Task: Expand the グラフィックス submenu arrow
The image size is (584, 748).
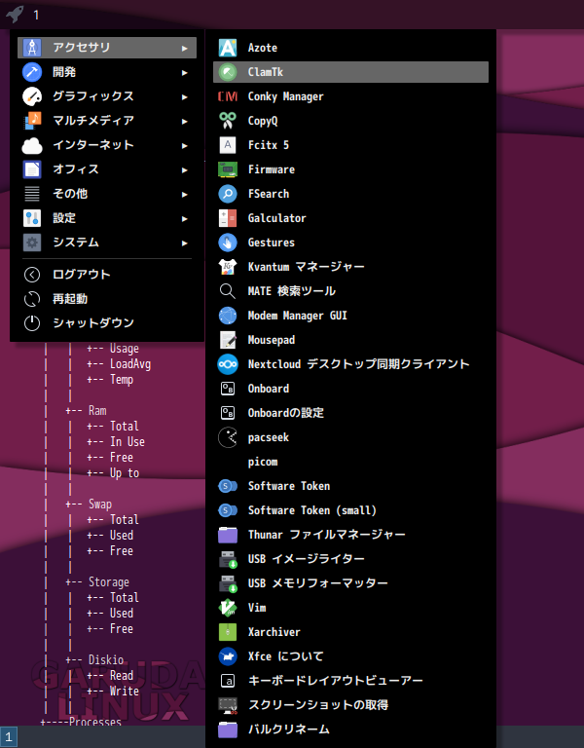Action: click(185, 96)
